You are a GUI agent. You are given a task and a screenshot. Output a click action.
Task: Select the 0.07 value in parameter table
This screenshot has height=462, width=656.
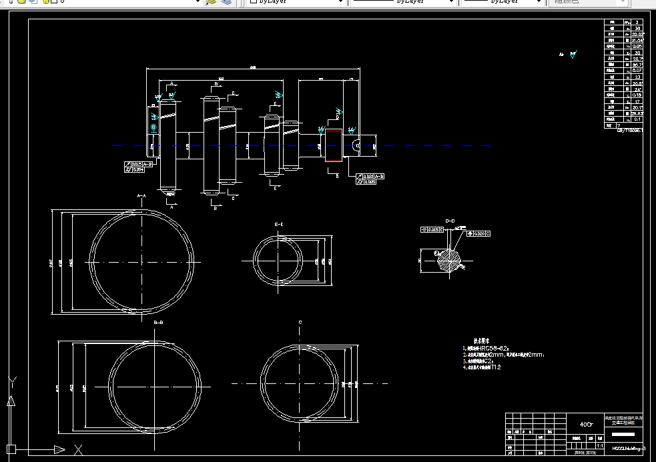637,71
